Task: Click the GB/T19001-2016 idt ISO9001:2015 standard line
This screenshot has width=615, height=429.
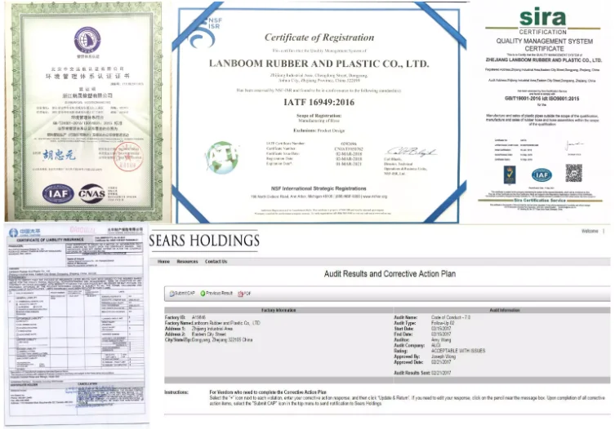Action: tap(541, 99)
